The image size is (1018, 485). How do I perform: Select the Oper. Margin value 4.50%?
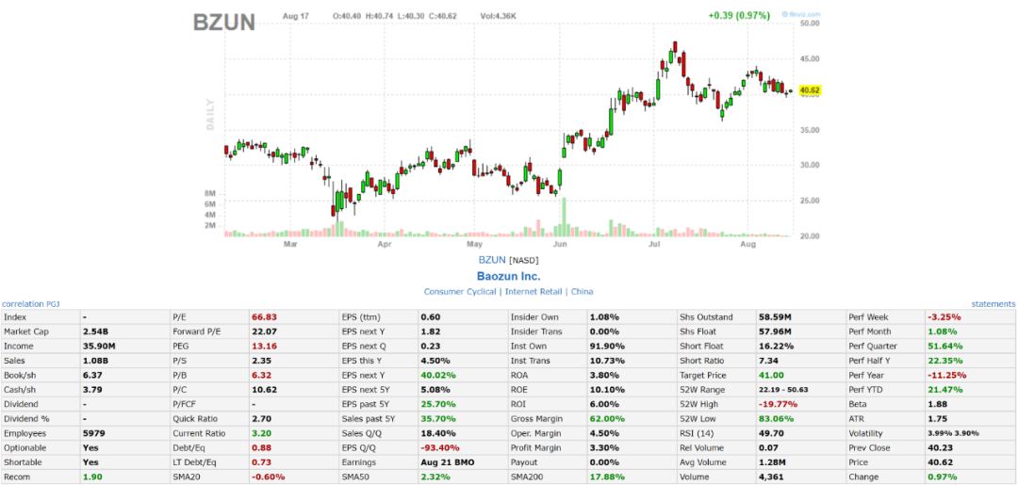pyautogui.click(x=604, y=433)
